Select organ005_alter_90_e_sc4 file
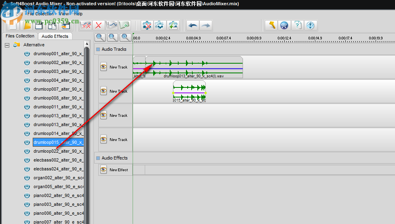Viewport: 395px width, 224px height. 59,187
